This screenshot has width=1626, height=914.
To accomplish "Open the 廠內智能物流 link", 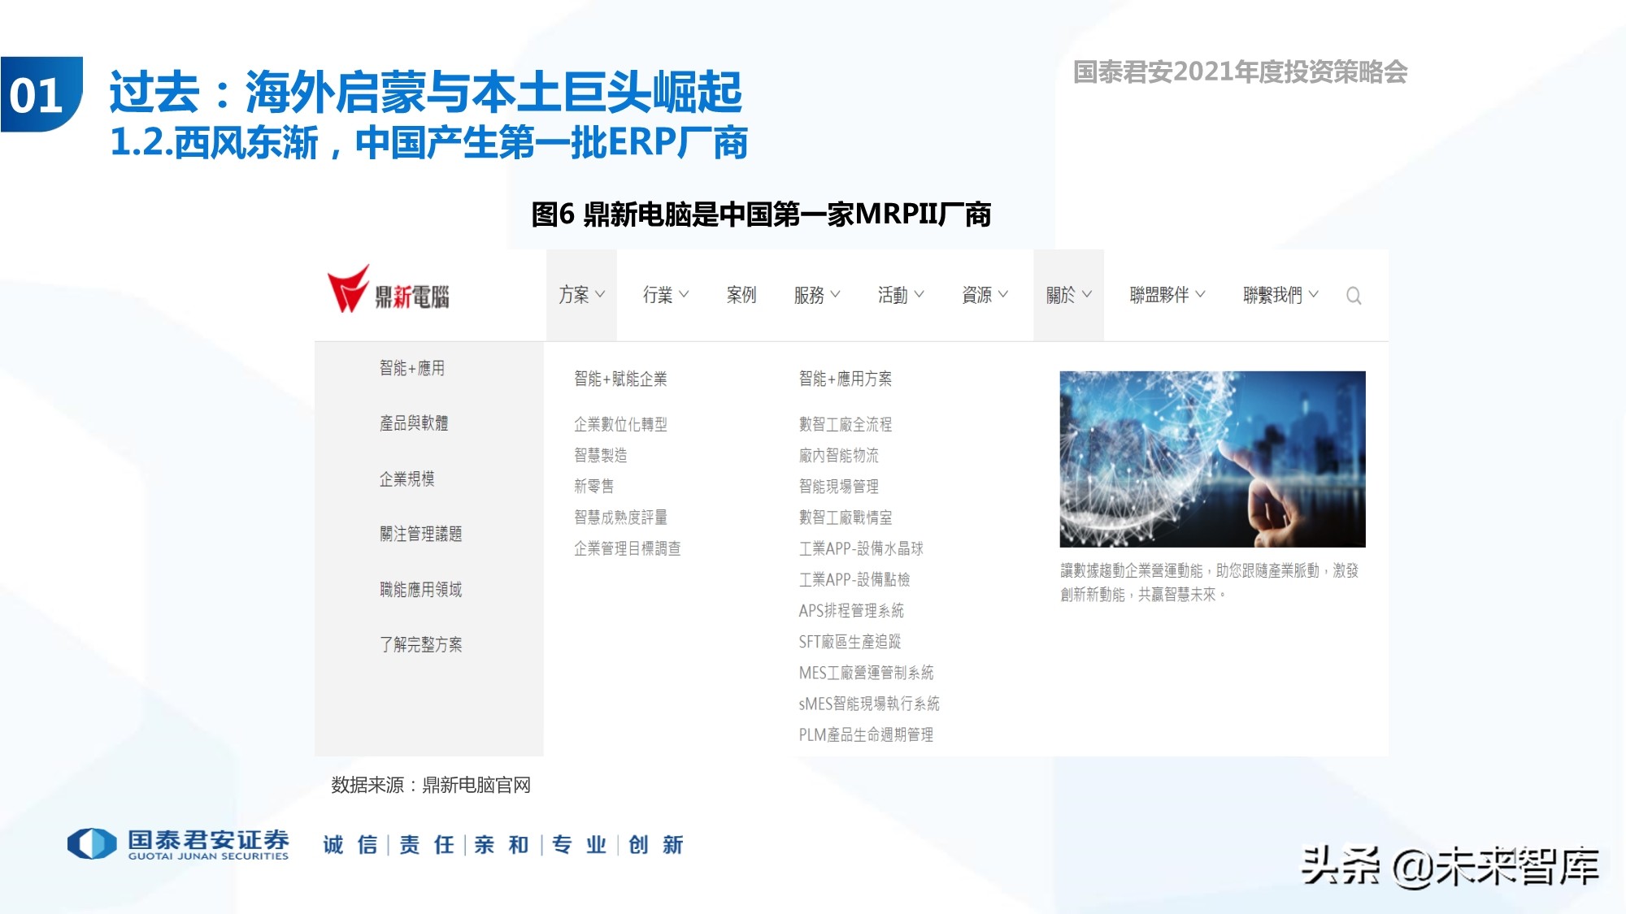I will (x=838, y=455).
